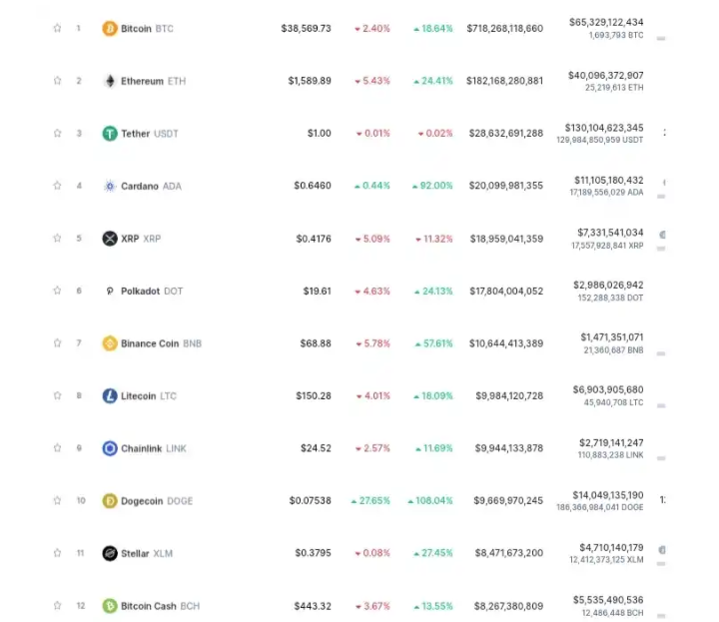
Task: Click the green Tether logo icon
Action: pyautogui.click(x=110, y=134)
